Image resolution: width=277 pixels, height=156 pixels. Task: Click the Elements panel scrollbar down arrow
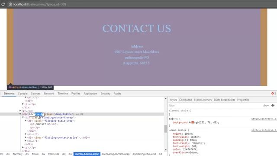[x=166, y=150]
